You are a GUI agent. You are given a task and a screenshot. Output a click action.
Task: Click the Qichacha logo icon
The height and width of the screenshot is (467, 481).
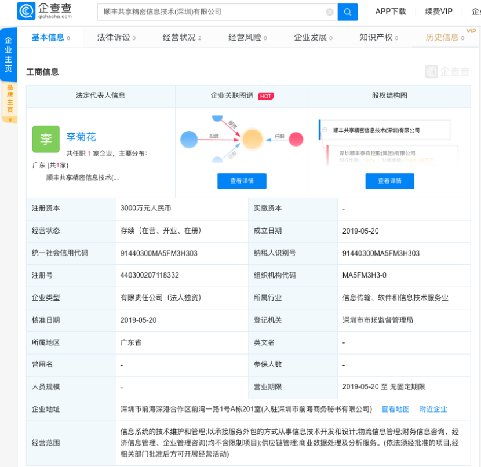pos(25,11)
